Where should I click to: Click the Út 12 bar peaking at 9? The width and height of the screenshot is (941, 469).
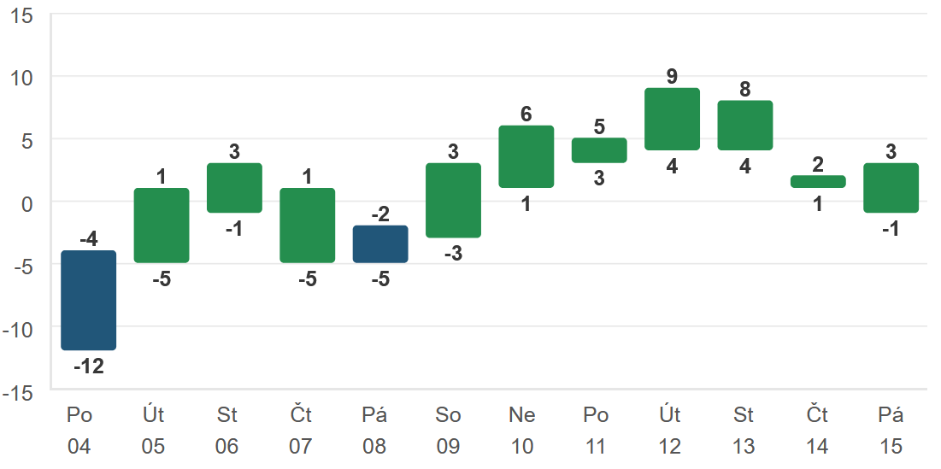(673, 119)
